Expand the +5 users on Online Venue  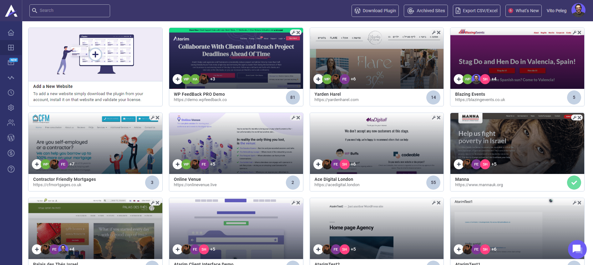[x=213, y=164]
